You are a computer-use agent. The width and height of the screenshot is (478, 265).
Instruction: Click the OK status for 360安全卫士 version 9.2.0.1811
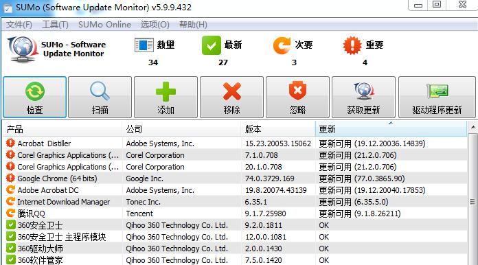coord(323,225)
